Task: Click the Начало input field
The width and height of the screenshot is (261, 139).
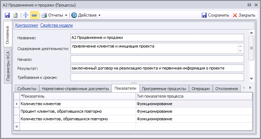Action: 157,59
